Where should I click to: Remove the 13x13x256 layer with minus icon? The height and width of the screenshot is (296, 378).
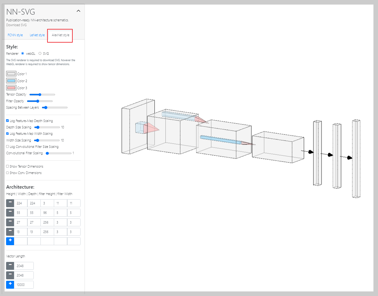10,232
